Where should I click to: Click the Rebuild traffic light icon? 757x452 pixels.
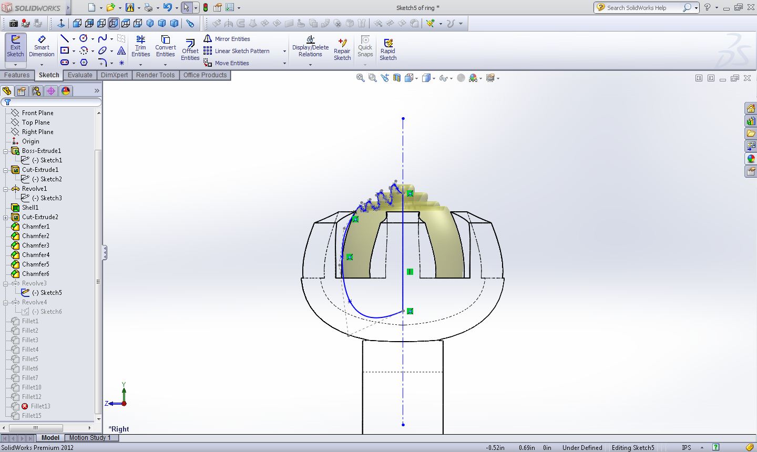(x=205, y=7)
